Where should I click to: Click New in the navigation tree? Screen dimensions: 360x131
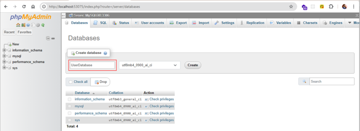click(x=16, y=44)
